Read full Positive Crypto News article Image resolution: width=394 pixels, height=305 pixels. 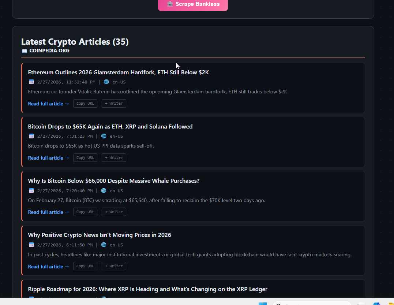48,267
